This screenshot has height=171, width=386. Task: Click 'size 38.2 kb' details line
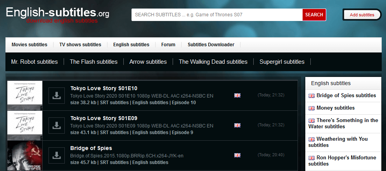coord(133,102)
